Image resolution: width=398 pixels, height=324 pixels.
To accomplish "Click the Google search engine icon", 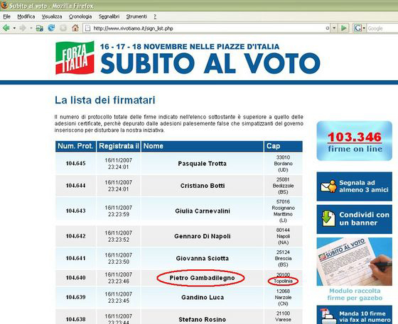I will (357, 28).
